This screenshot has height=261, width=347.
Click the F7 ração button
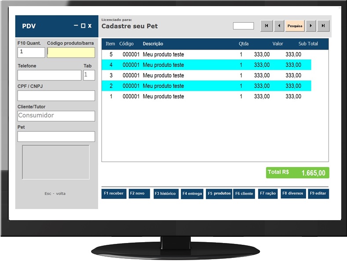pos(268,194)
